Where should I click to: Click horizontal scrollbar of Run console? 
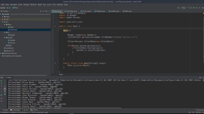tap(64, 108)
